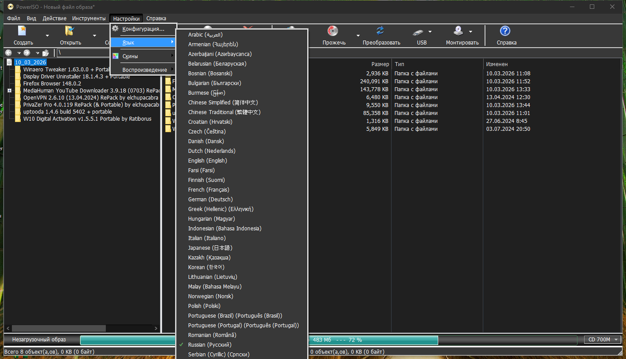Screen dimensions: 626x359
Task: Click the Открыть (Open) toolbar icon
Action: pyautogui.click(x=70, y=31)
